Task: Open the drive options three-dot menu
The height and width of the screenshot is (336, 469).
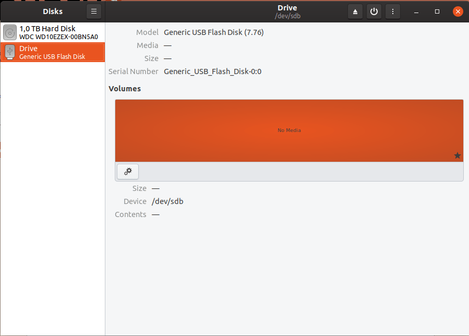Action: (393, 11)
